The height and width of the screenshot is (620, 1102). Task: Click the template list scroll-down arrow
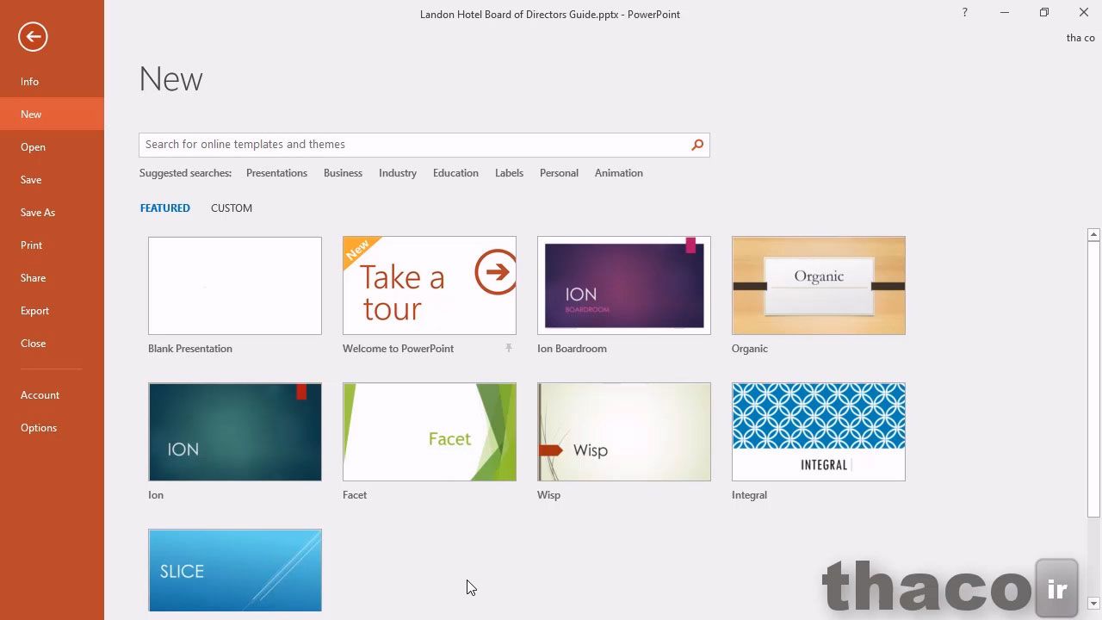1093,604
